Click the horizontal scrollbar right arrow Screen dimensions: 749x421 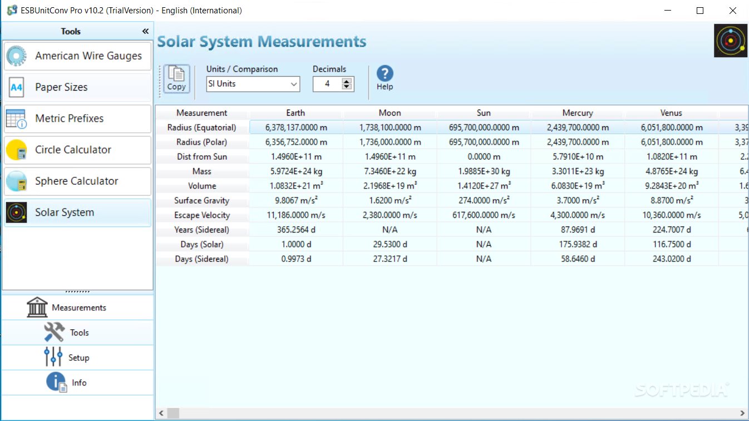742,413
